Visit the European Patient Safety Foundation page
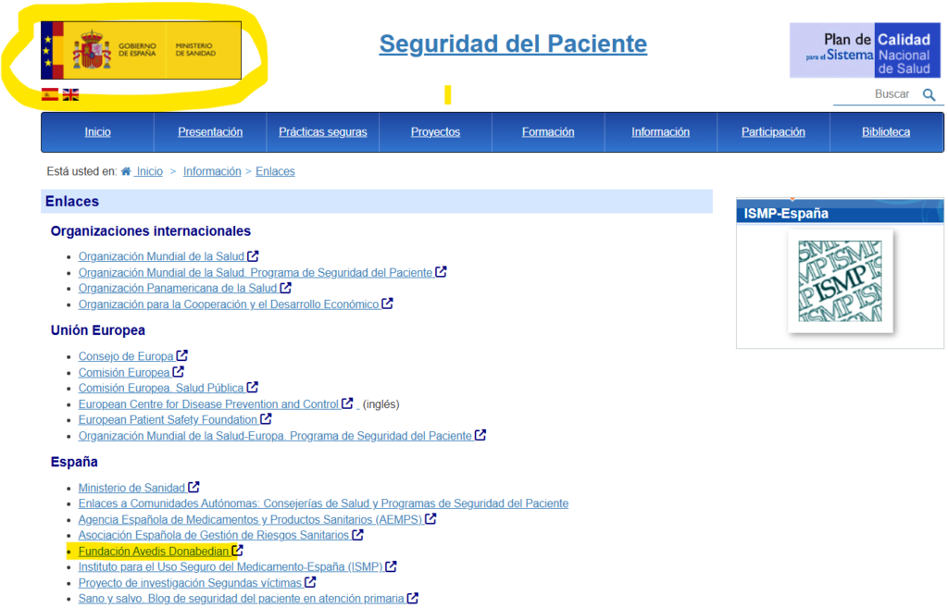948x608 pixels. coord(168,418)
